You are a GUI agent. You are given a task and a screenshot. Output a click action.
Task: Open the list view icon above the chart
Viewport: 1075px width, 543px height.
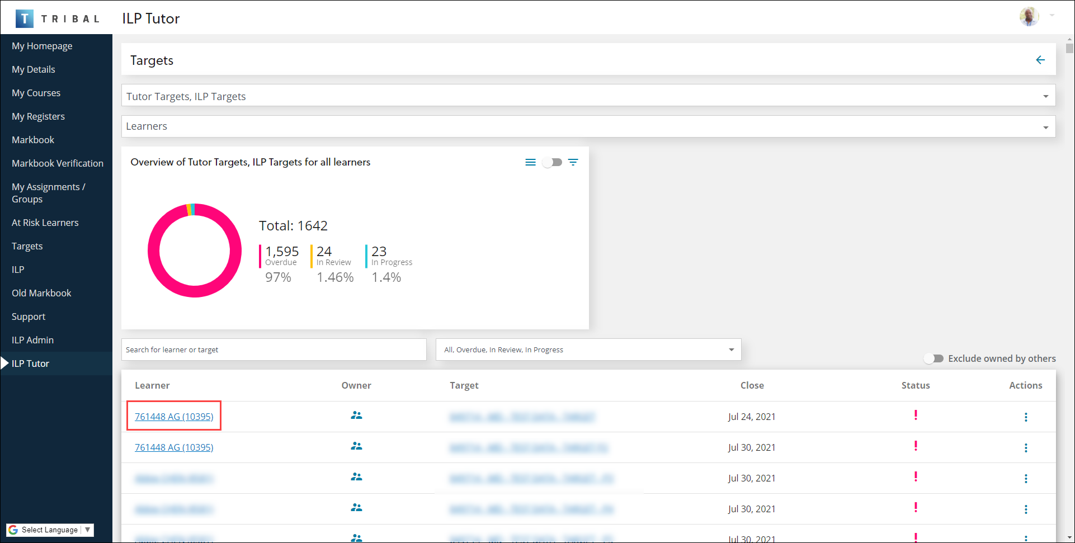[530, 162]
